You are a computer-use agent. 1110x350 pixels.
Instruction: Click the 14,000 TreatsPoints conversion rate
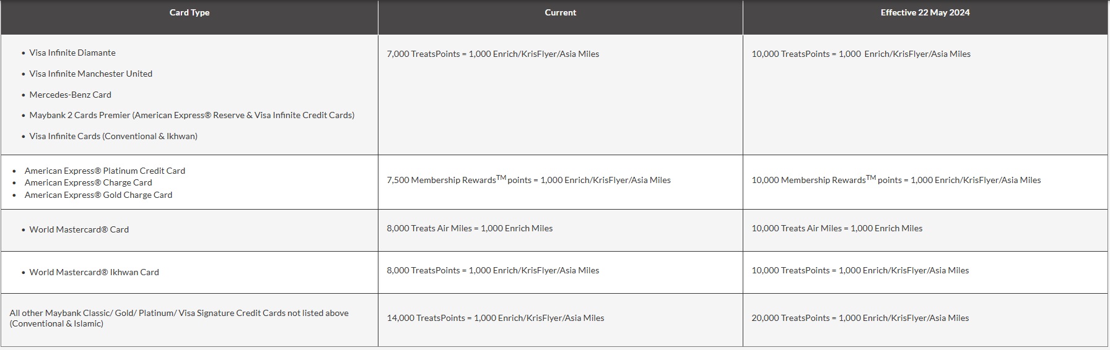tap(495, 318)
